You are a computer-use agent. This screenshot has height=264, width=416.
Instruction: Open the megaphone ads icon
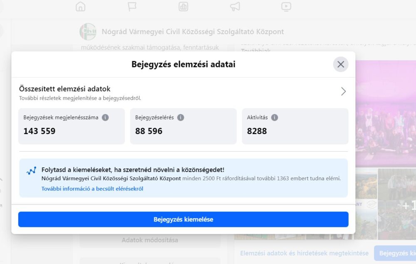(x=235, y=7)
